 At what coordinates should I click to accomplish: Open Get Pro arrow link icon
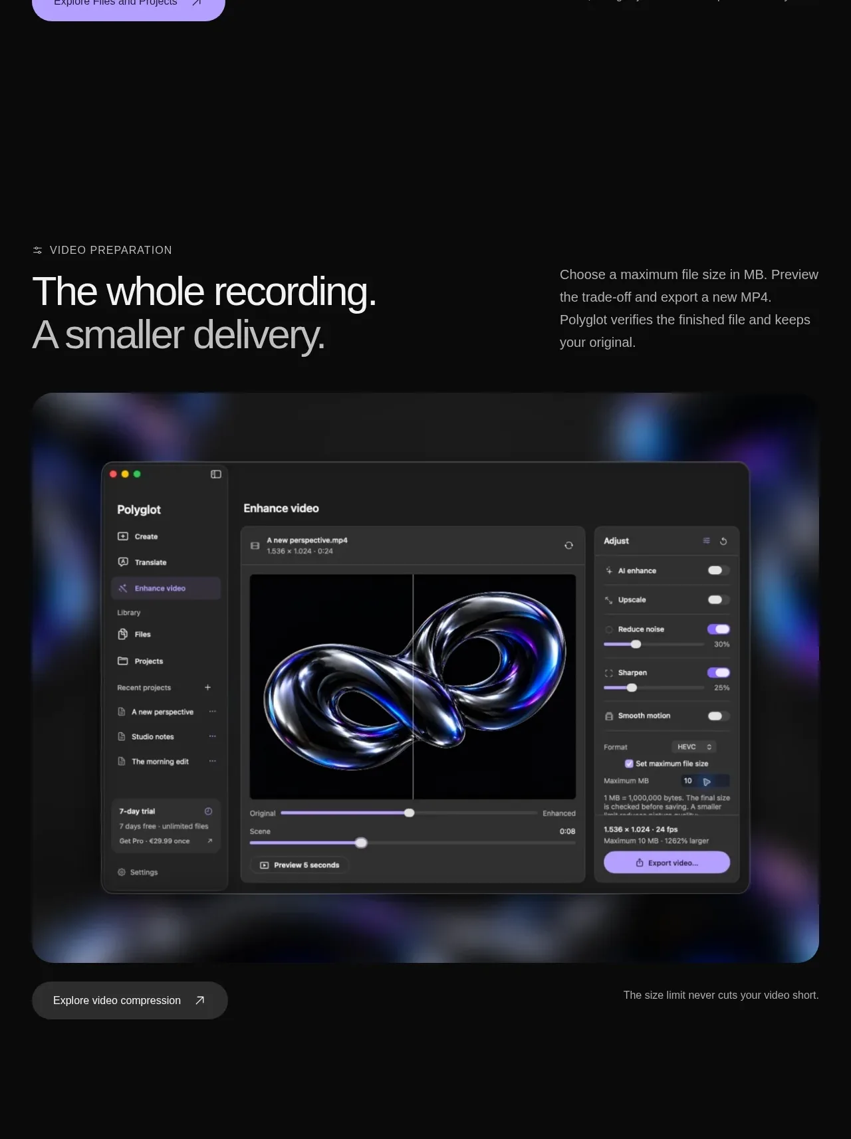pyautogui.click(x=209, y=841)
